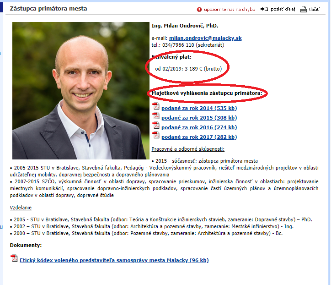
Task: Select 'poslať ďalej' to forward the page
Action: click(283, 9)
